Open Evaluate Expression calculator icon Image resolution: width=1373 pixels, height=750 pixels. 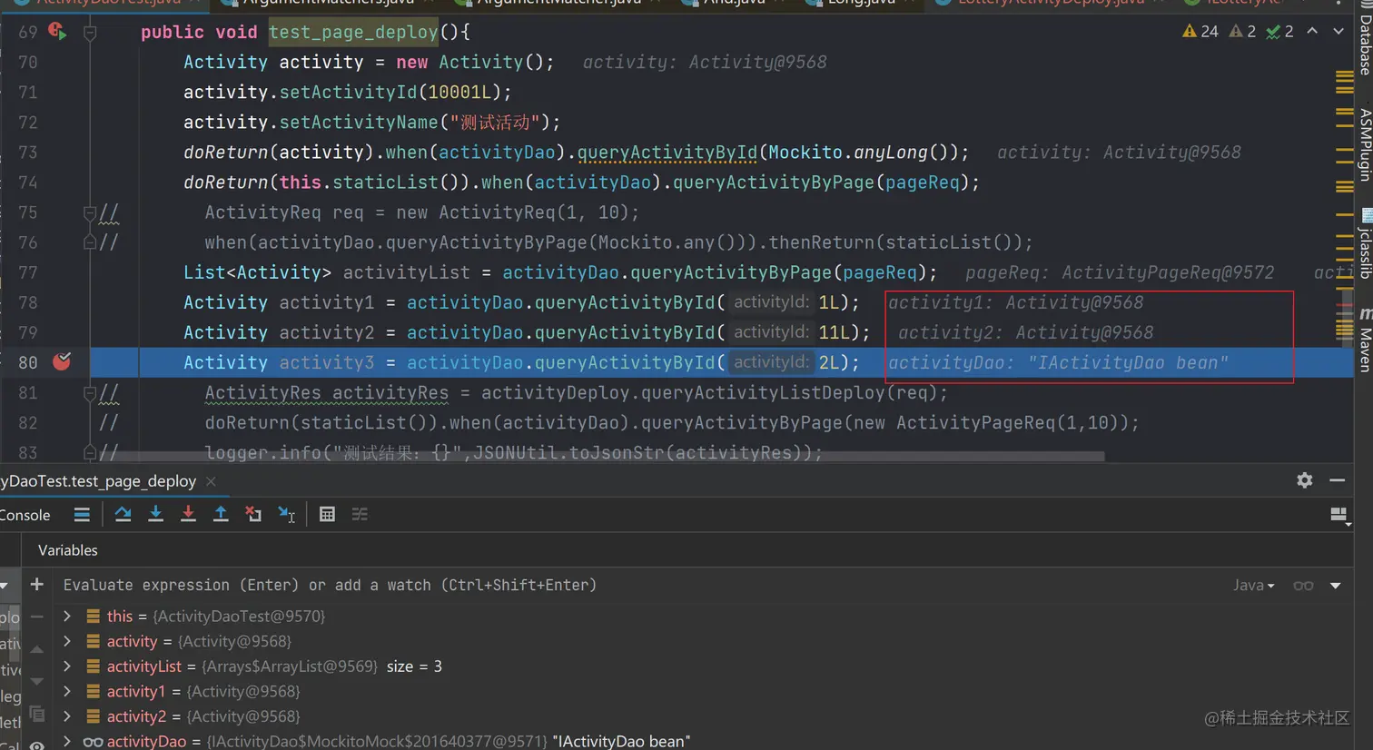(x=327, y=515)
